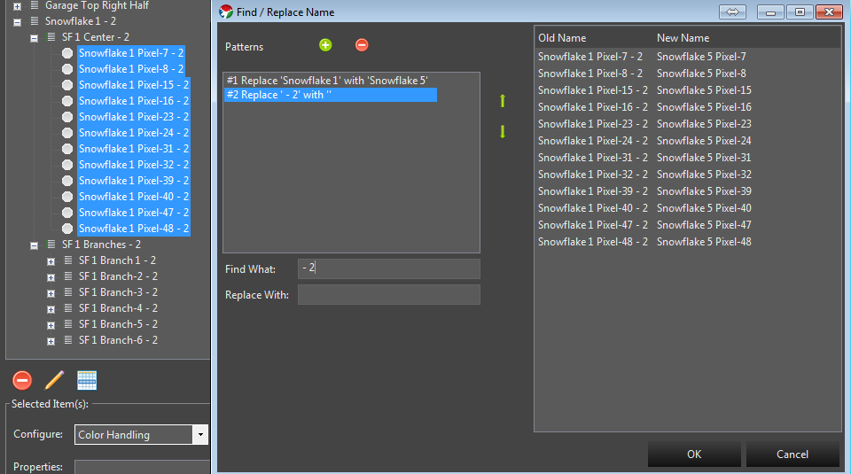The width and height of the screenshot is (851, 474).
Task: Click the horizontal resize arrows button
Action: point(732,12)
